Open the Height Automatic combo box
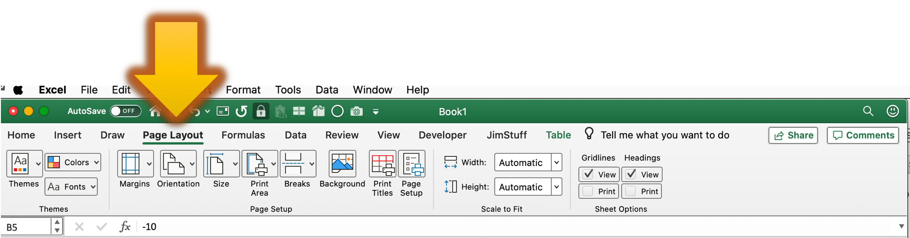Image resolution: width=910 pixels, height=238 pixels. 528,187
